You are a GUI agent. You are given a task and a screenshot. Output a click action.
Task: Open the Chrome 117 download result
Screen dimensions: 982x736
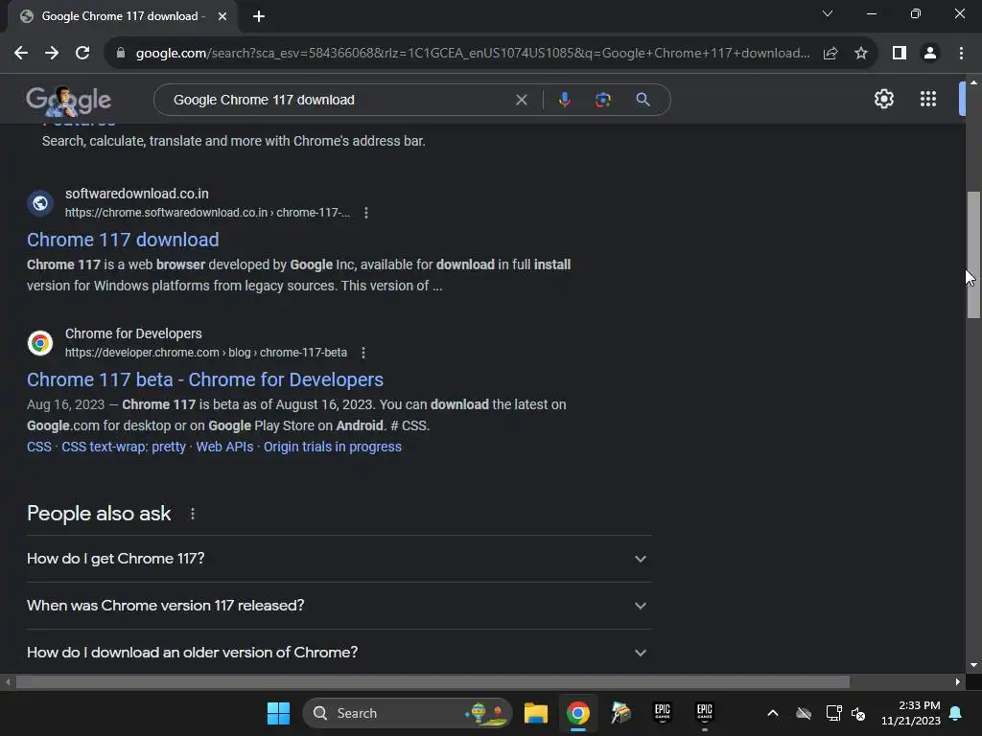(123, 240)
